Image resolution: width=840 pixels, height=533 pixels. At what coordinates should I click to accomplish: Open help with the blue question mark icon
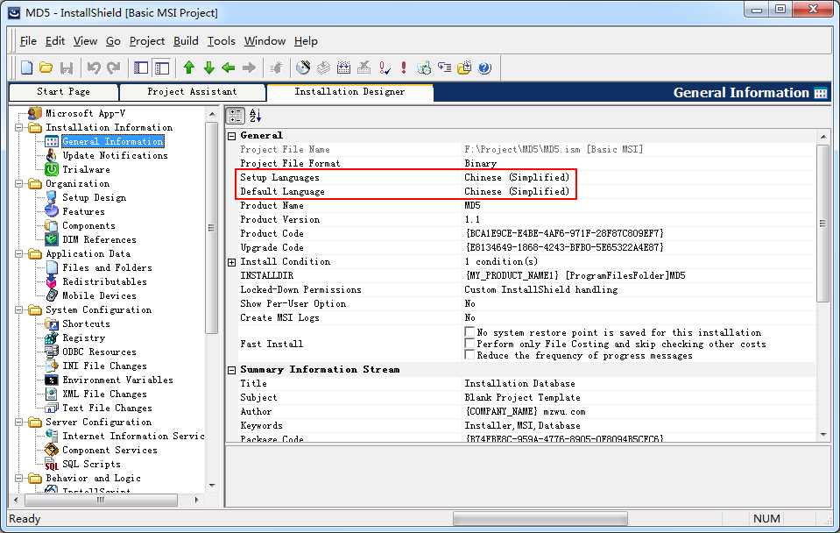(x=485, y=68)
